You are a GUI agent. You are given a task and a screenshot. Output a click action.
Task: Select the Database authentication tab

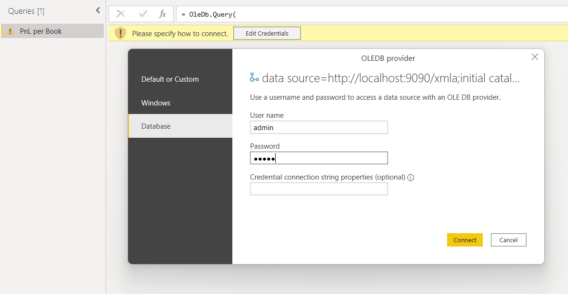[x=156, y=126]
